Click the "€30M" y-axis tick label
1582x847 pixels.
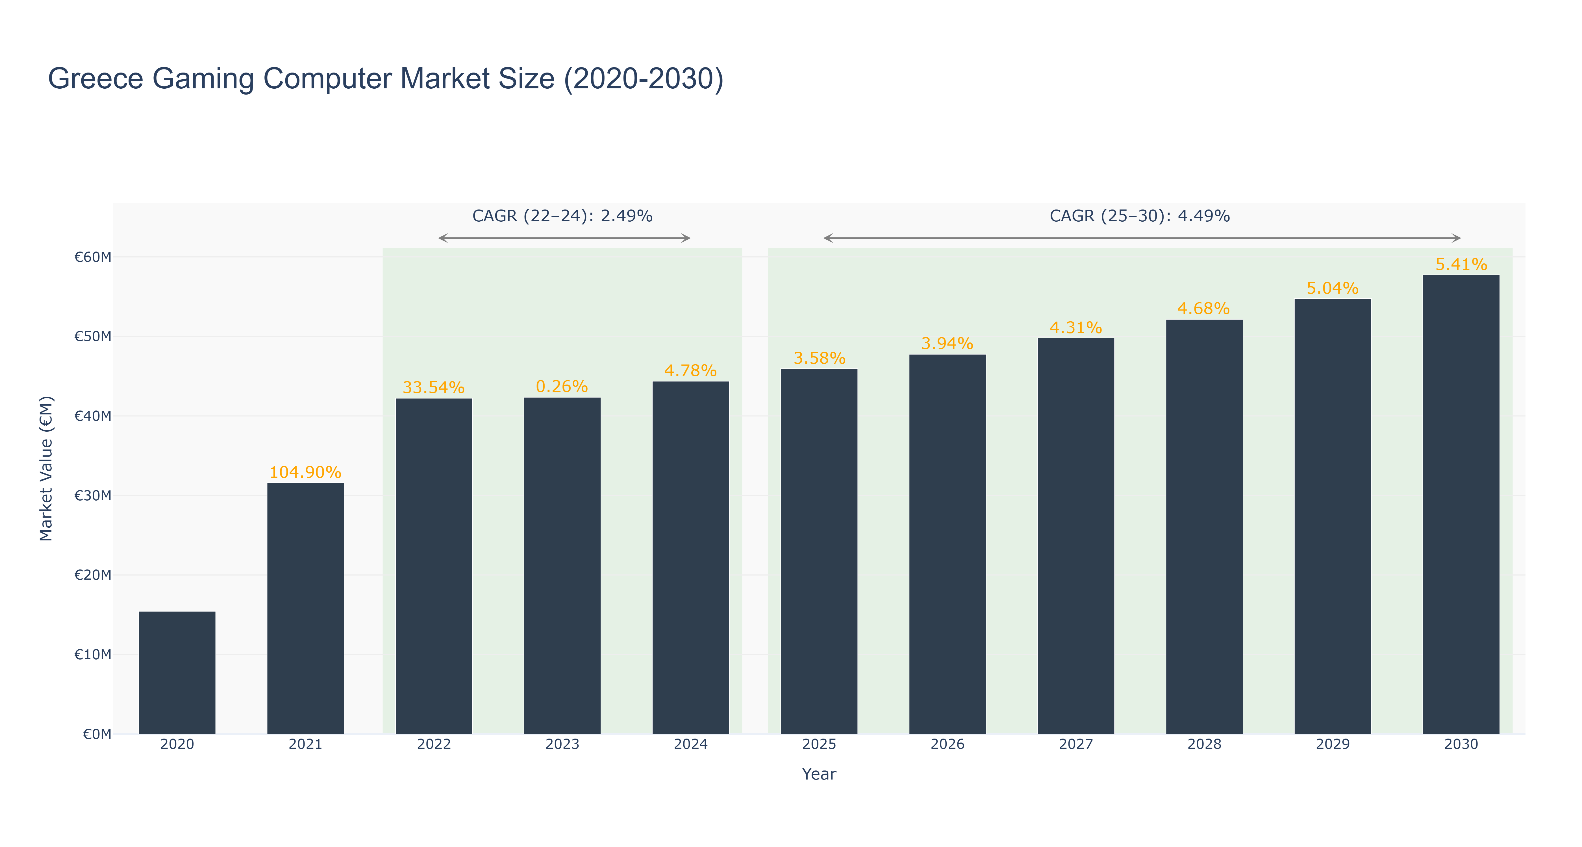(x=93, y=495)
